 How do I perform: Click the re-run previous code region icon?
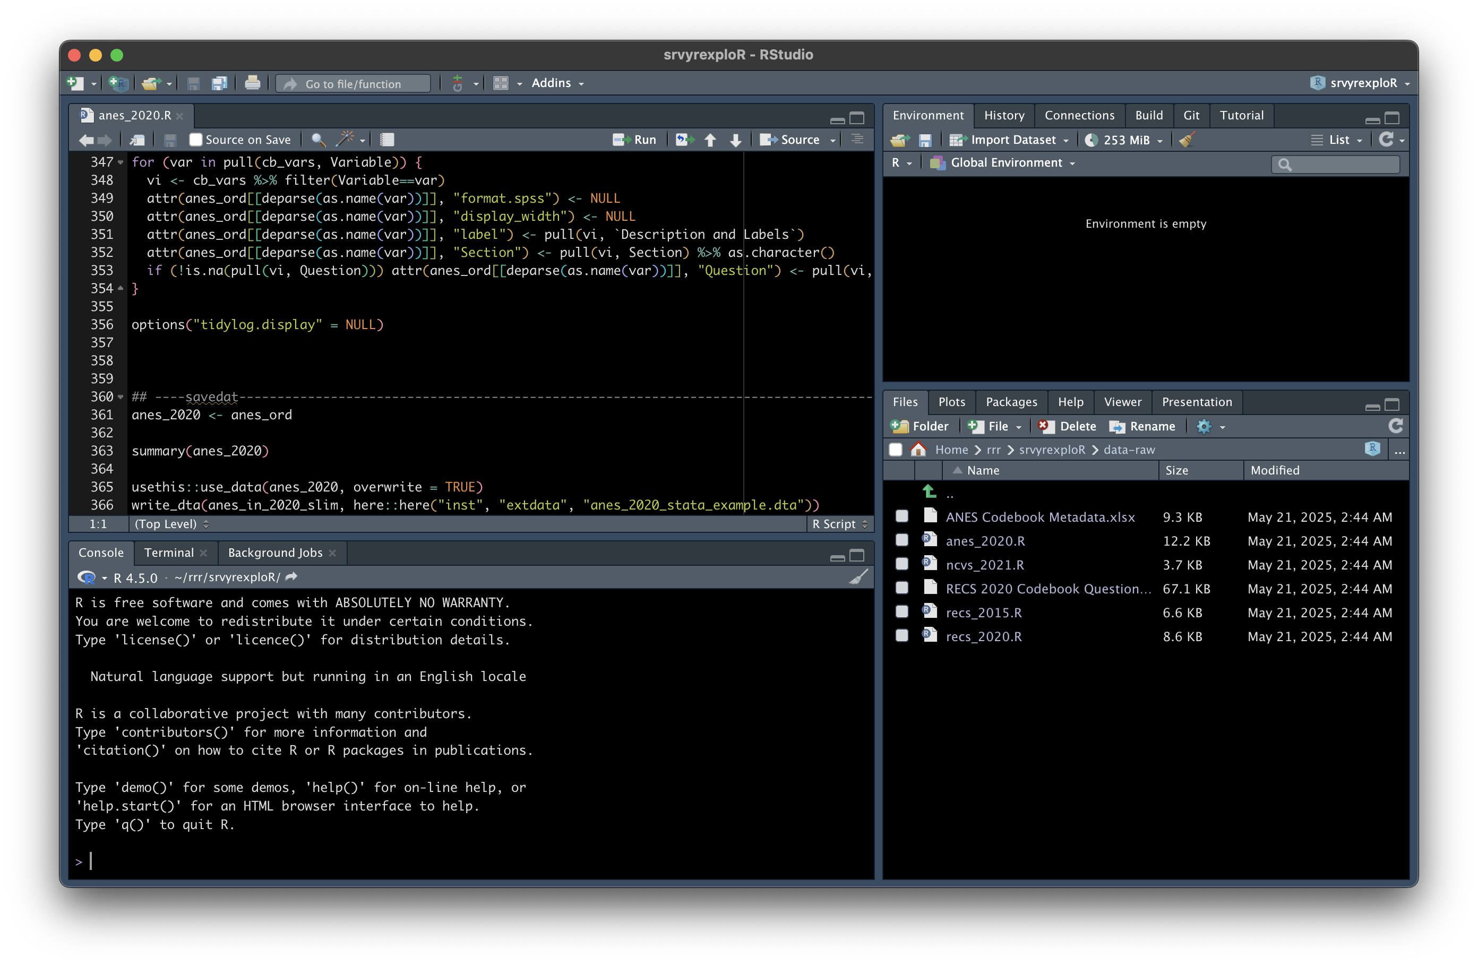pyautogui.click(x=684, y=140)
